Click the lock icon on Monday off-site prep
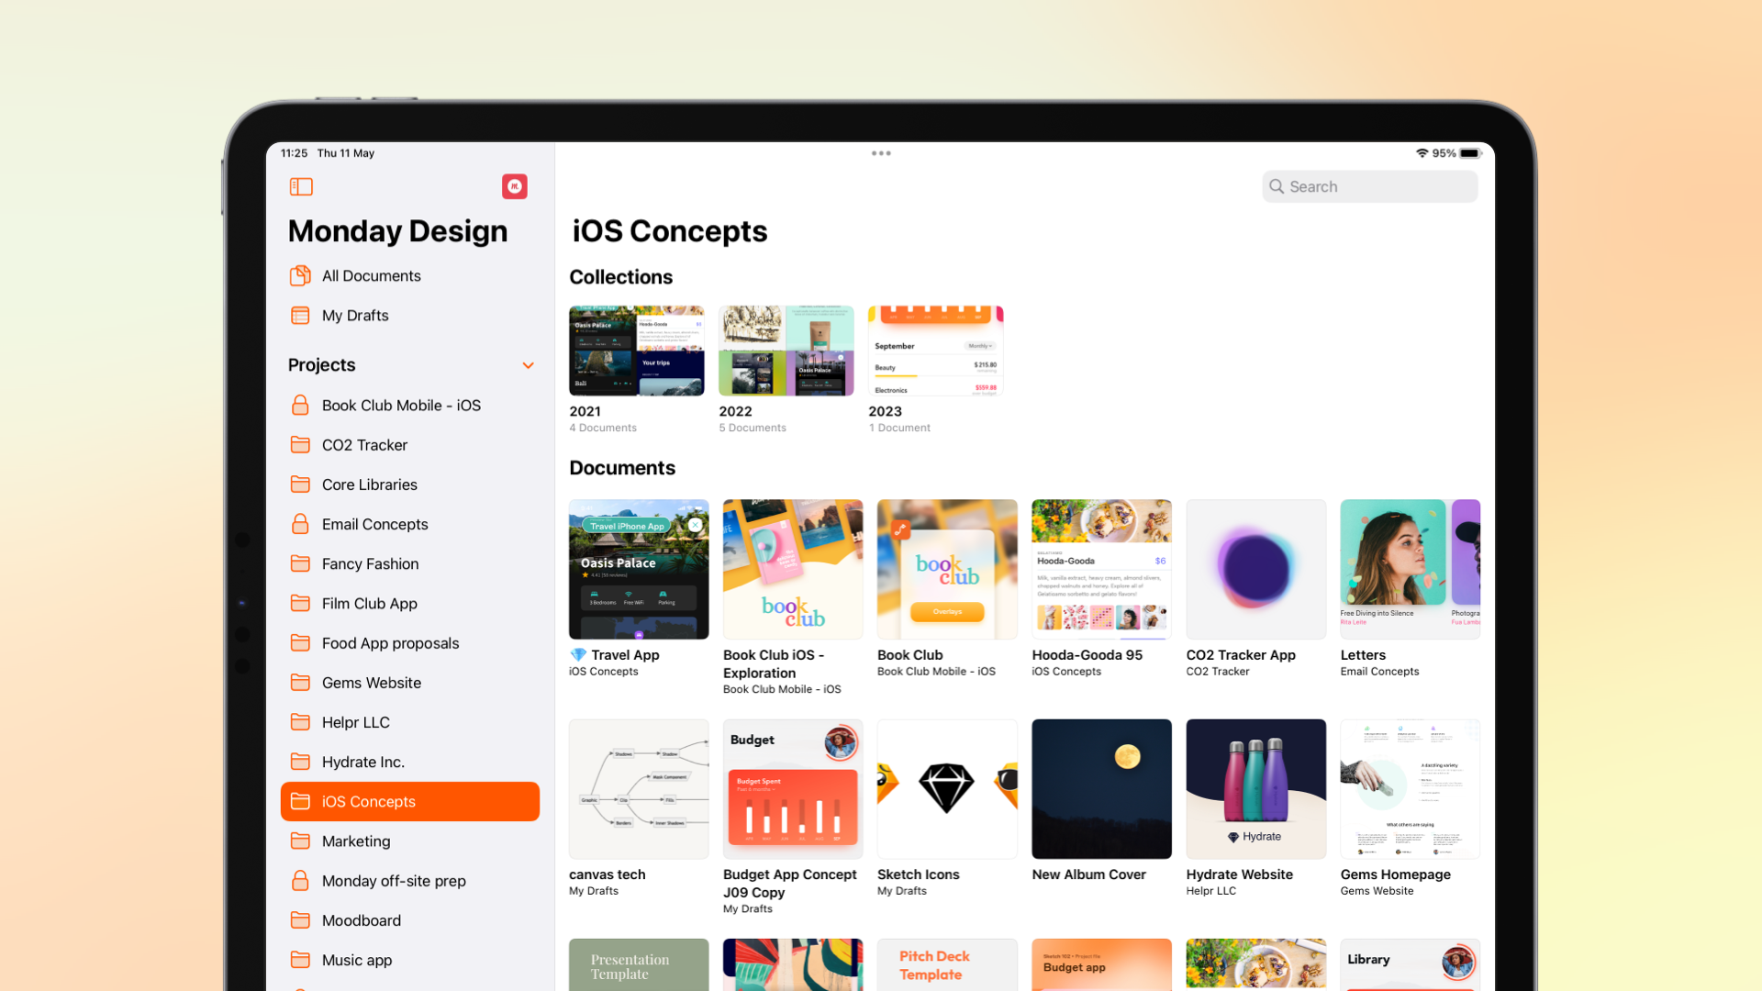 301,881
